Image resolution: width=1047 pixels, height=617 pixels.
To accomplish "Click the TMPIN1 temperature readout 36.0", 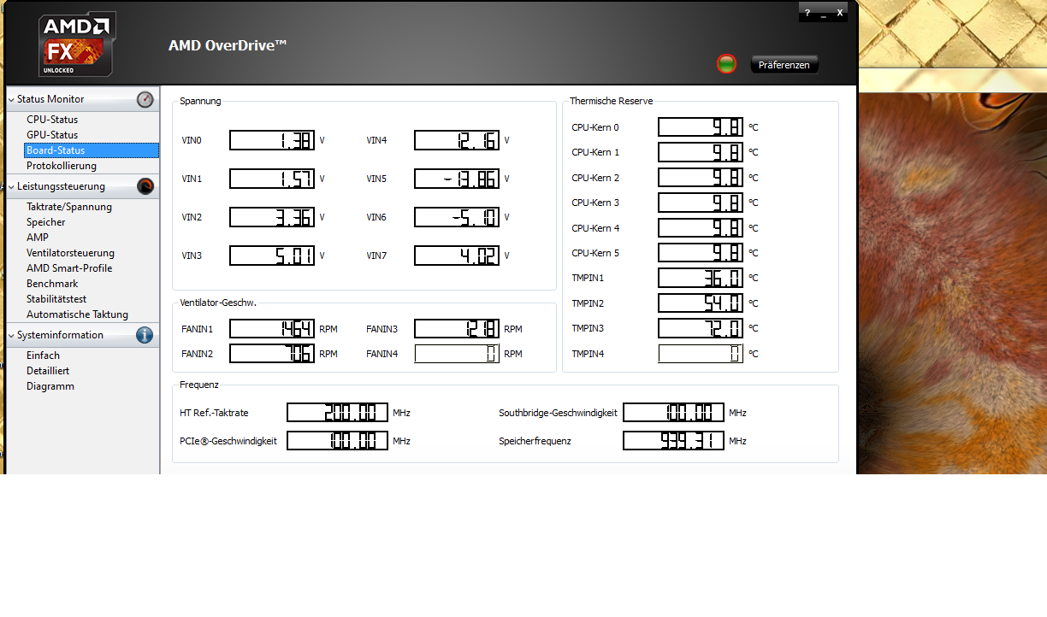I will pos(701,278).
